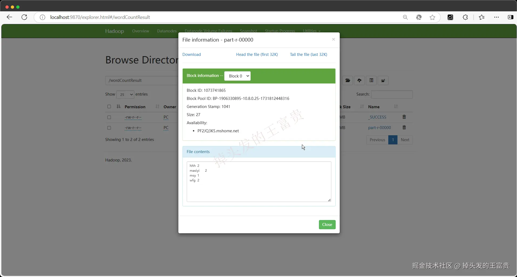Image resolution: width=517 pixels, height=277 pixels.
Task: Open the favorites list icon
Action: pos(482,17)
